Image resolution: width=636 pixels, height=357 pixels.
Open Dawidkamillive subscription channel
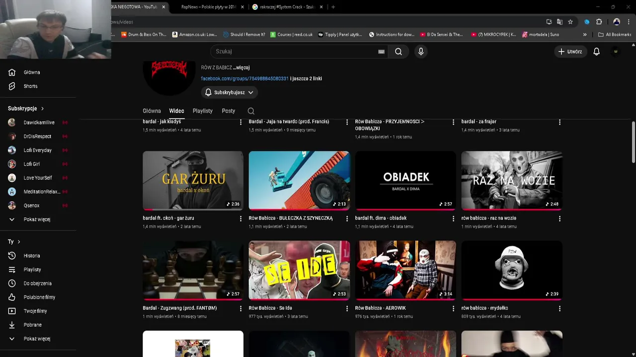pos(38,122)
